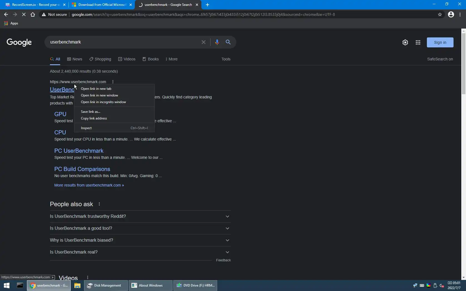This screenshot has width=466, height=291.
Task: Open the Apps bookmarks shortcut
Action: pyautogui.click(x=11, y=23)
